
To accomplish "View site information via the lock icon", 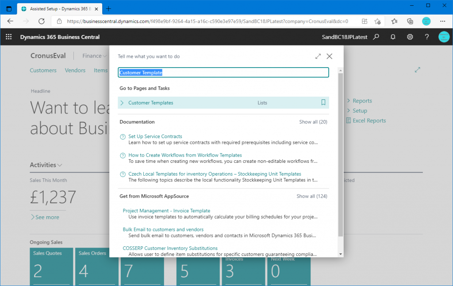I will (x=59, y=21).
